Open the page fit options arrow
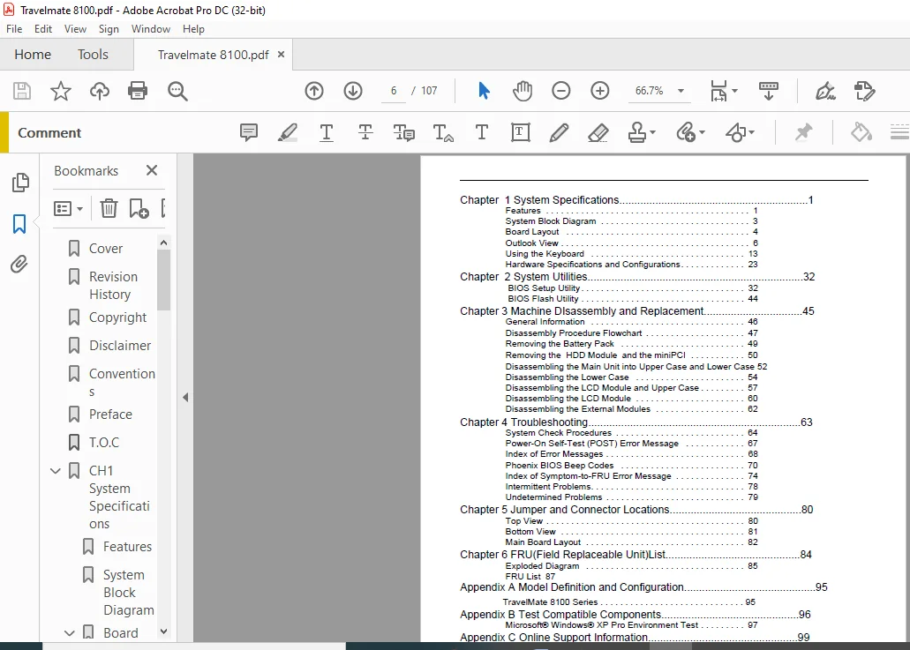The width and height of the screenshot is (910, 650). click(x=734, y=91)
